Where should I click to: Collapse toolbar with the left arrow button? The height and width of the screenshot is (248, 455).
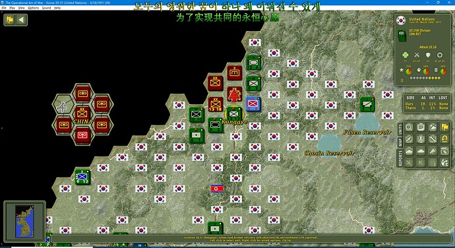coord(21,20)
